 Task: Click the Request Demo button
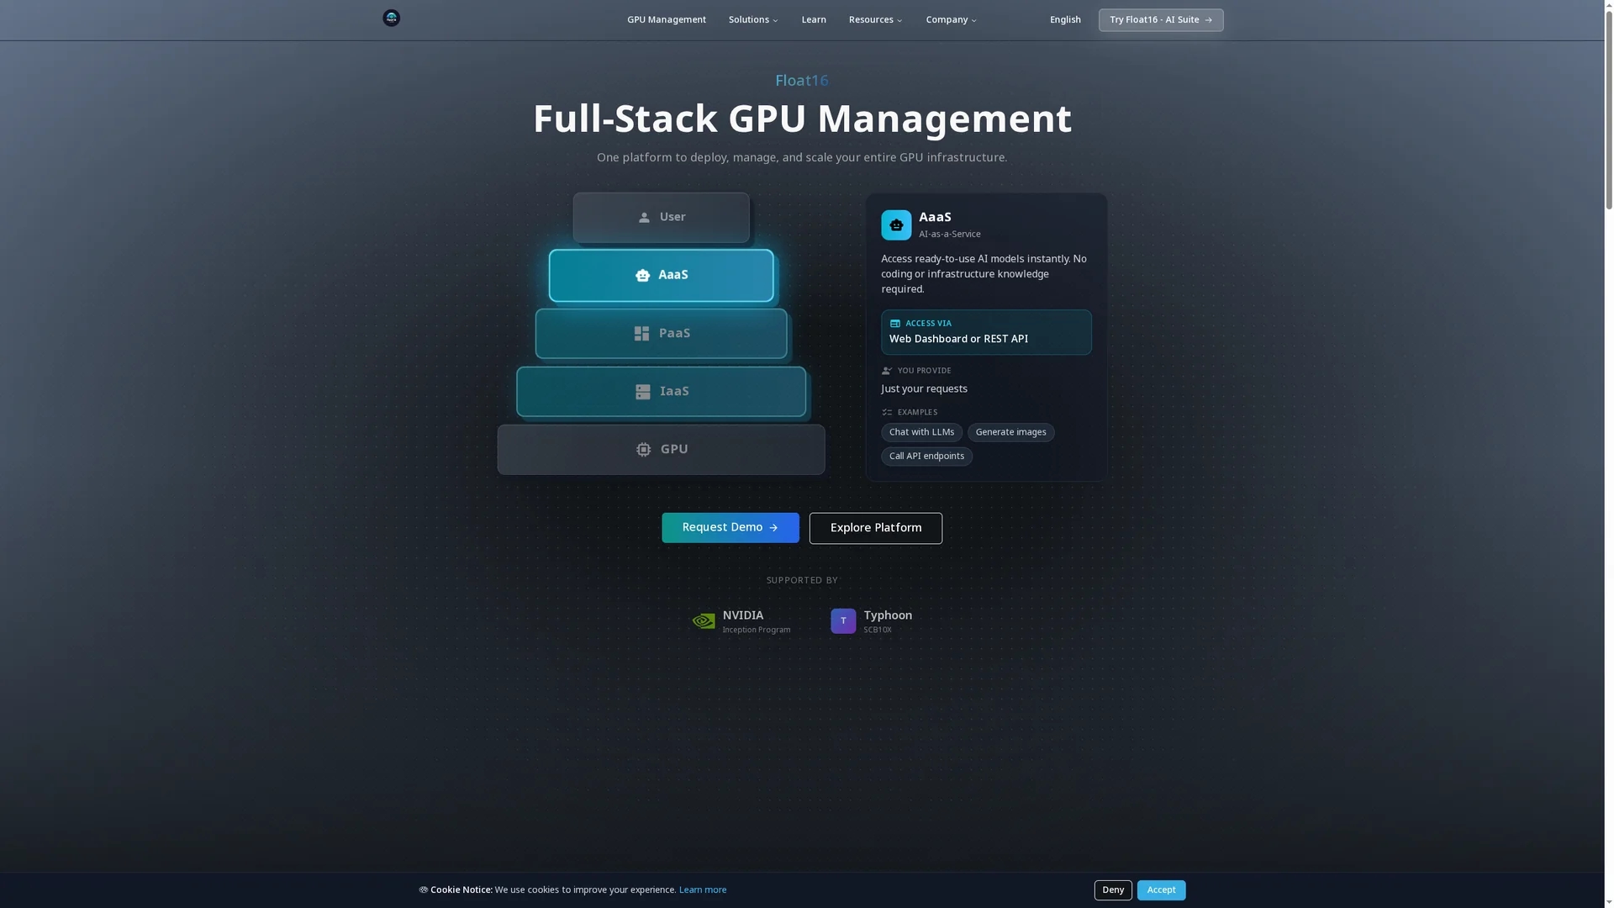pos(731,528)
